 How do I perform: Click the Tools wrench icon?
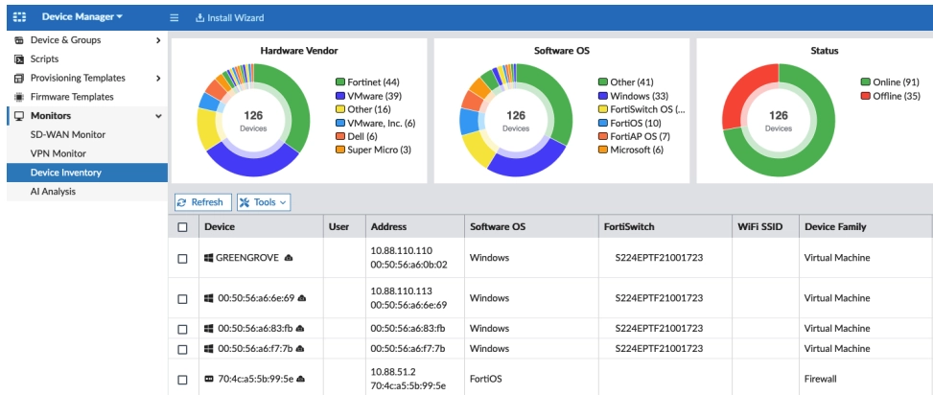[245, 202]
